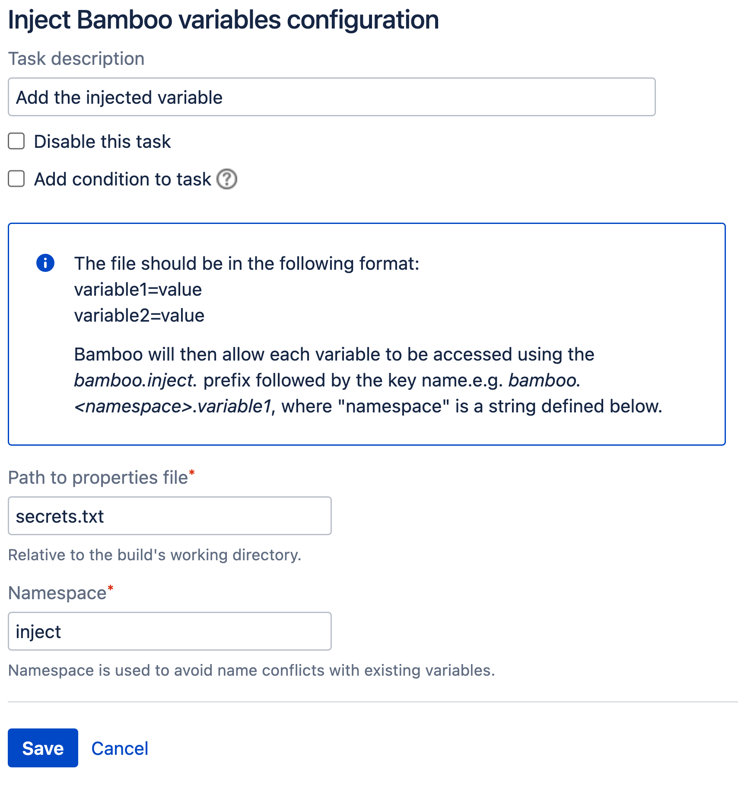Enable the Disable this task checkbox
Image resolution: width=738 pixels, height=792 pixels.
(x=16, y=141)
